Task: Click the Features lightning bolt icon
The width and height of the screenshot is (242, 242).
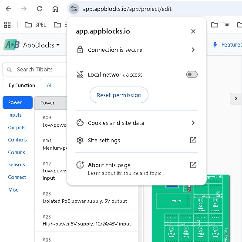Action: [215, 45]
